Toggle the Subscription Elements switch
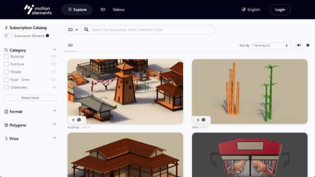This screenshot has width=315, height=177. (x=8, y=35)
